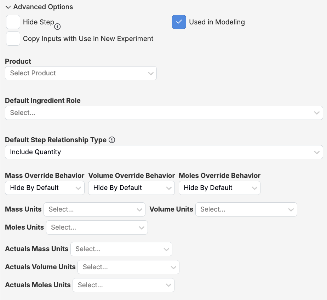Click the Default Ingredient Role chevron arrow

(x=317, y=113)
